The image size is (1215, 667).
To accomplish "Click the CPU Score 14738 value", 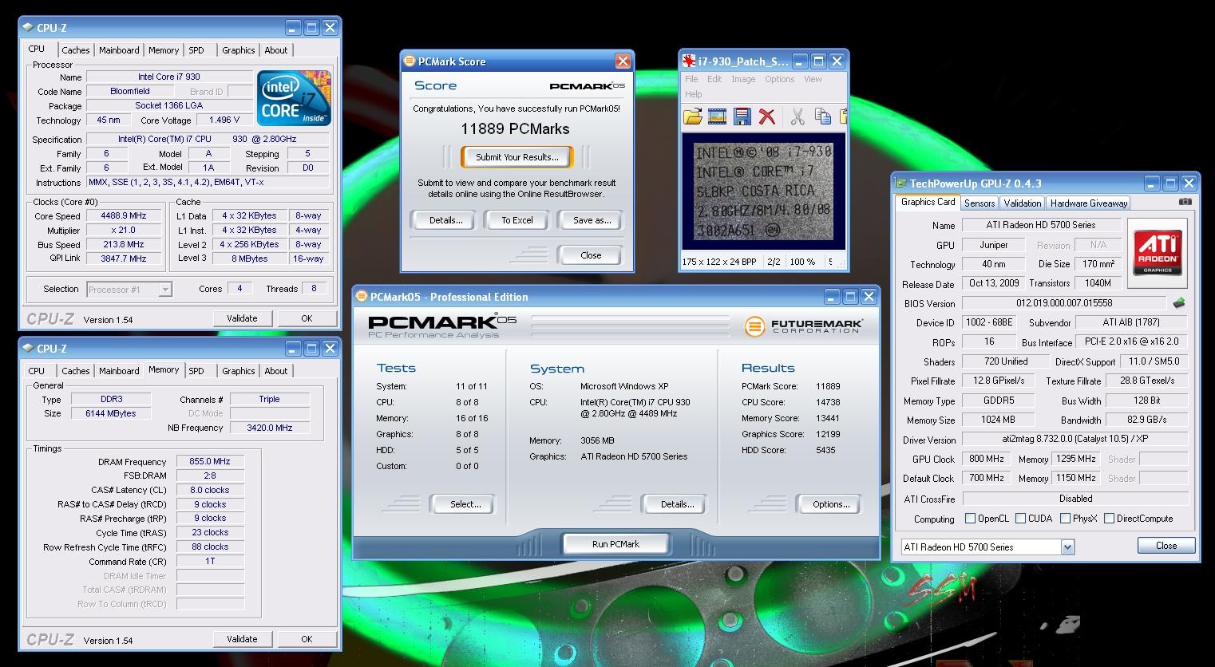I will 828,402.
